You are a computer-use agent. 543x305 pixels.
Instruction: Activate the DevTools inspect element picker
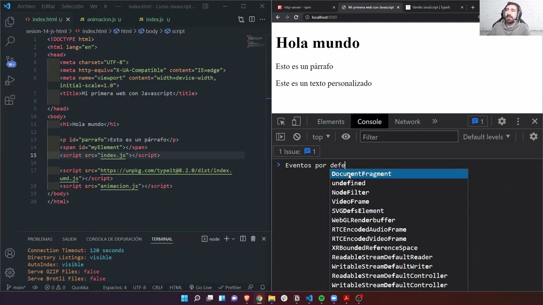(x=281, y=122)
